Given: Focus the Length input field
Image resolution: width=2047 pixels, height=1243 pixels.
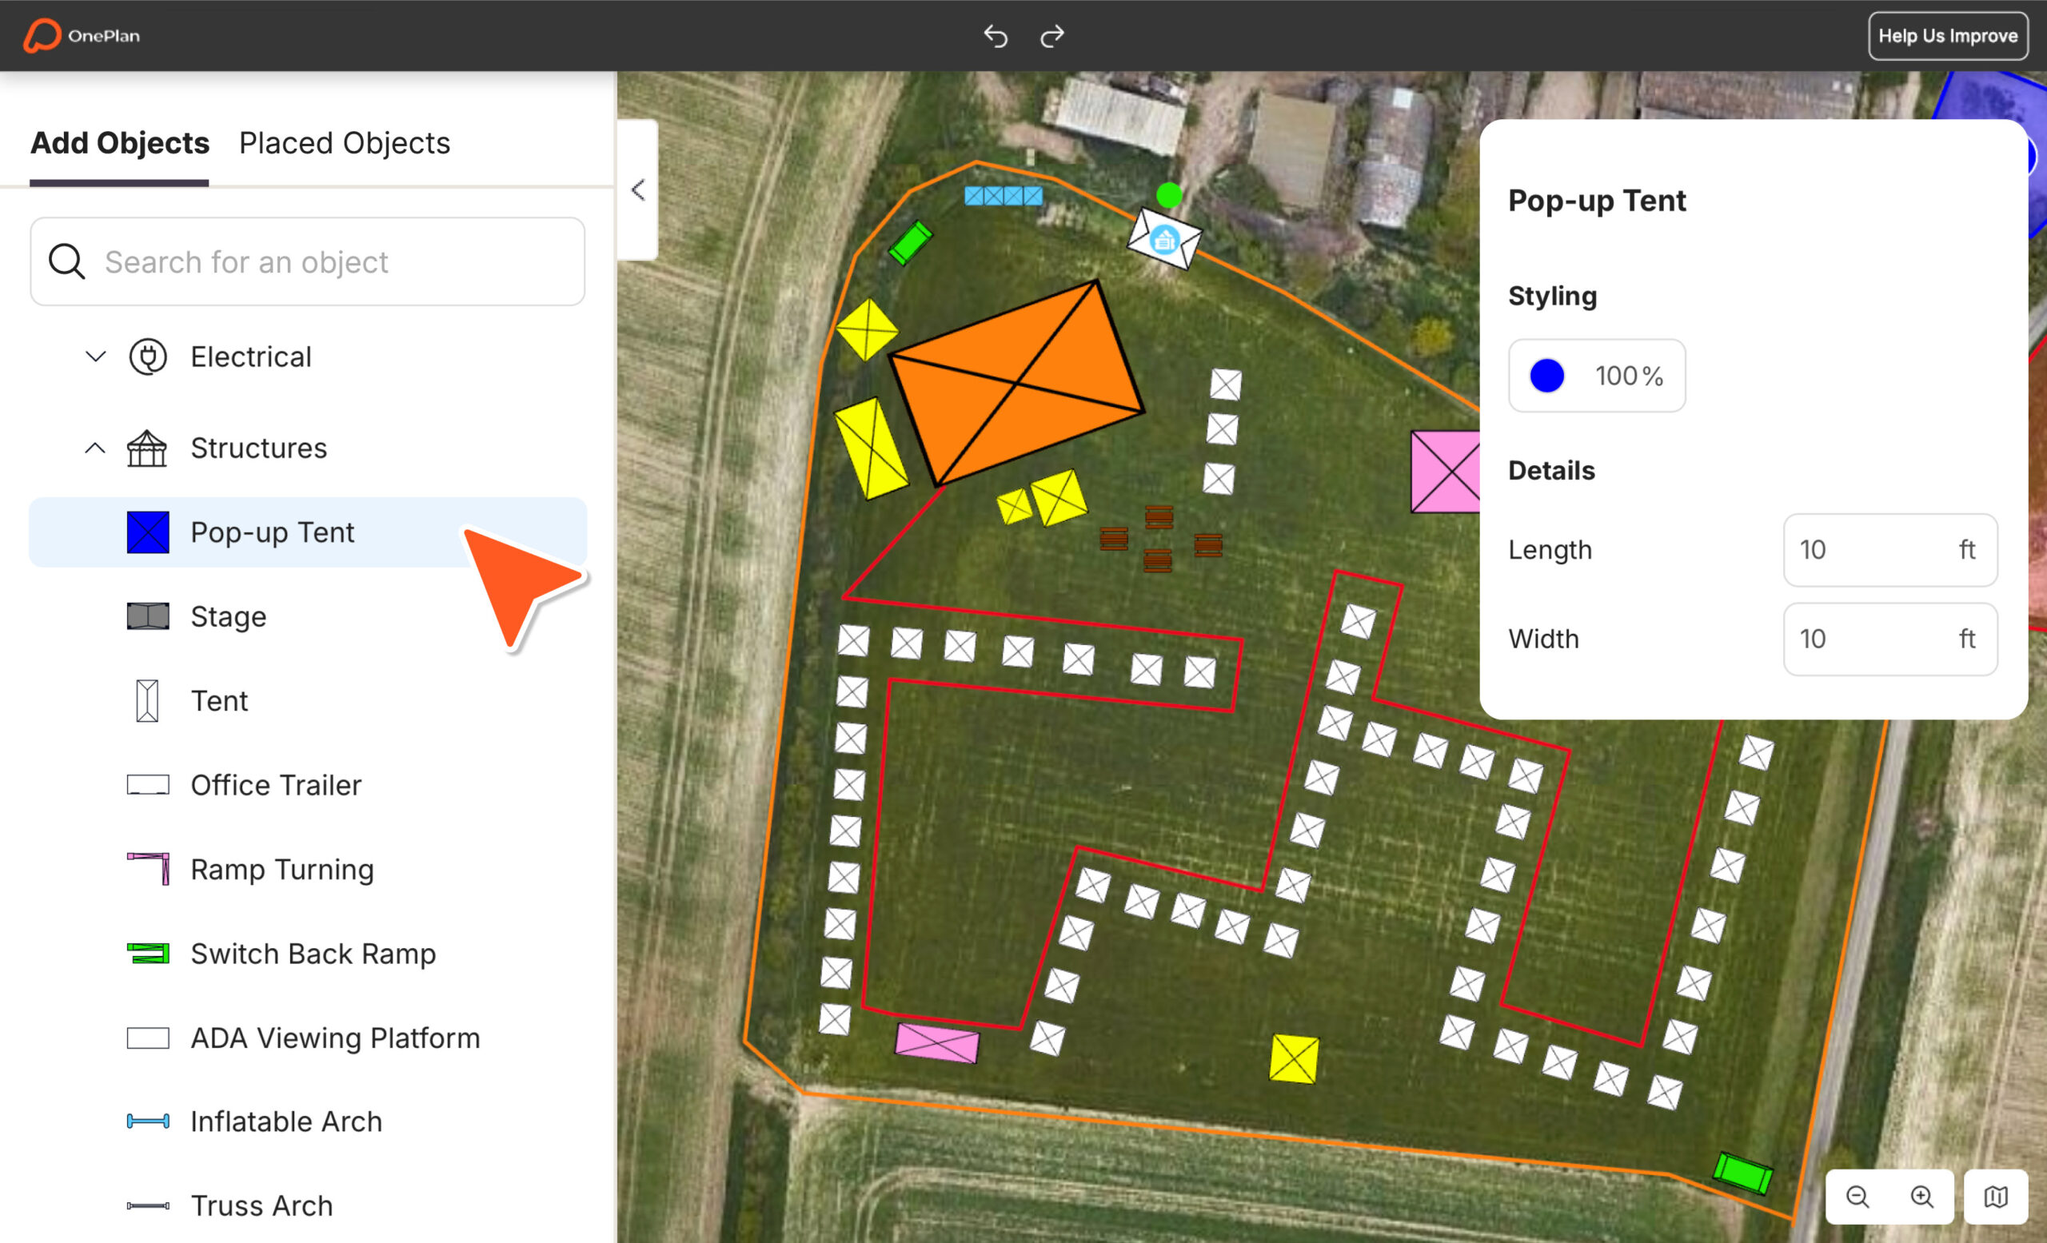Looking at the screenshot, I should click(x=1890, y=550).
